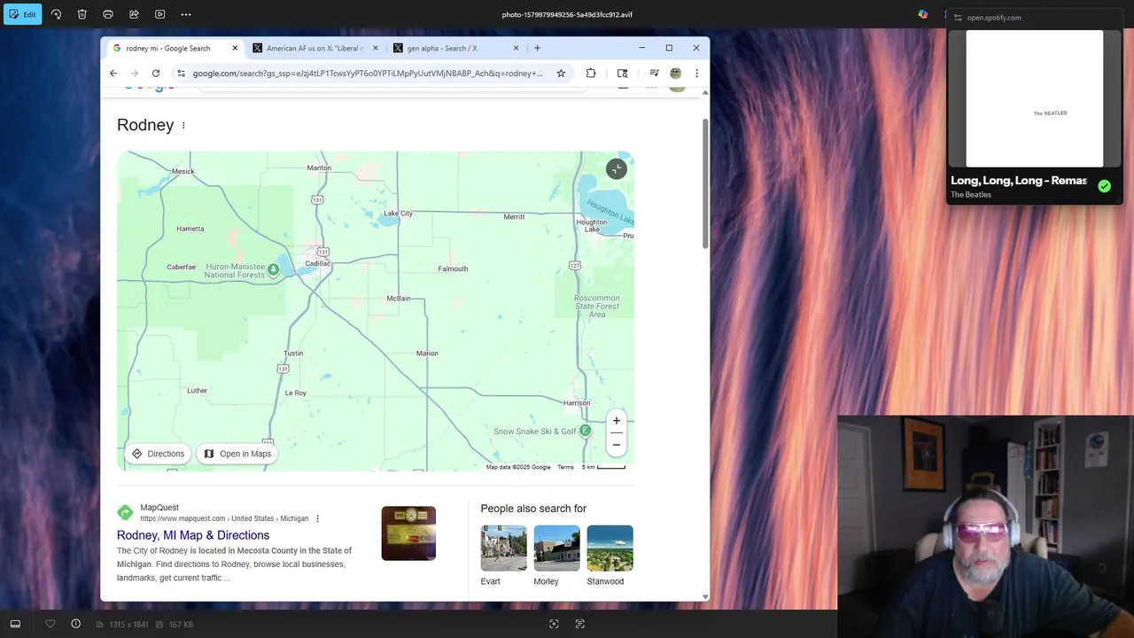
Task: Click the Snow Snake Ski & Golf marker
Action: 585,431
